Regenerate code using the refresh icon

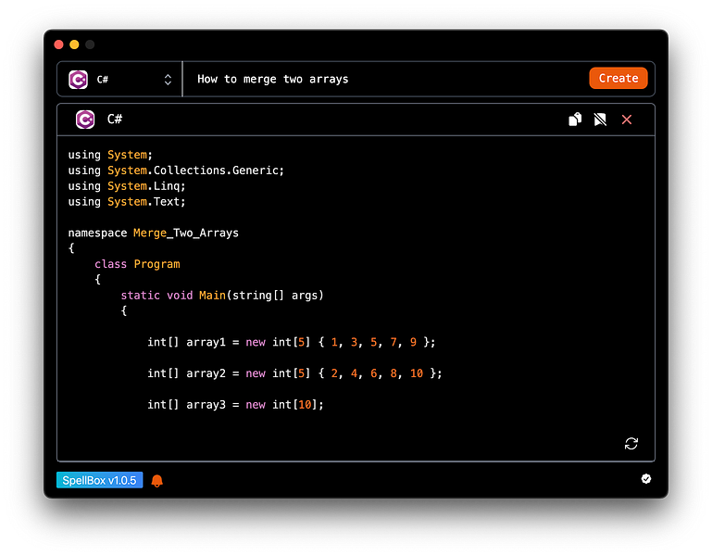click(631, 443)
